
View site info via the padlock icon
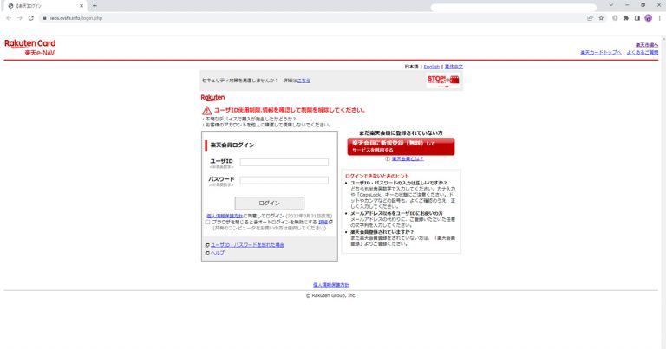click(44, 18)
